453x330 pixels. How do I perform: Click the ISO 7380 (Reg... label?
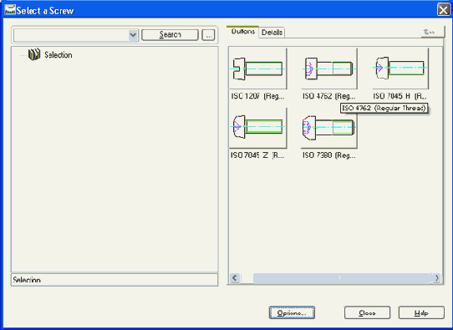coord(328,155)
